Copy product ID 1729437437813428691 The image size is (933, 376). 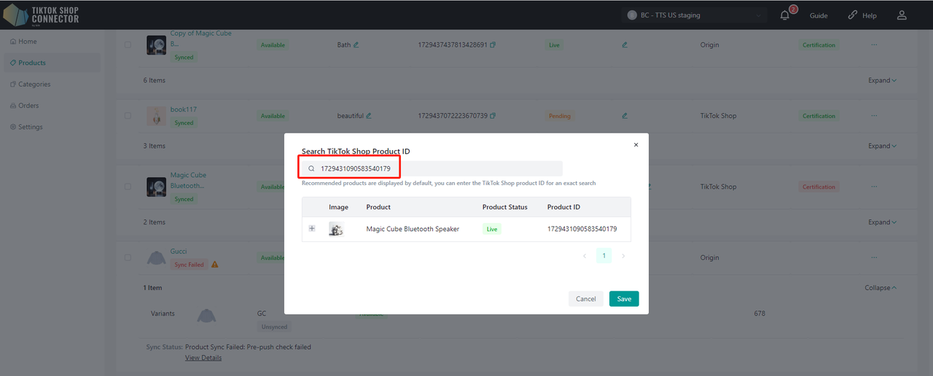pos(493,45)
